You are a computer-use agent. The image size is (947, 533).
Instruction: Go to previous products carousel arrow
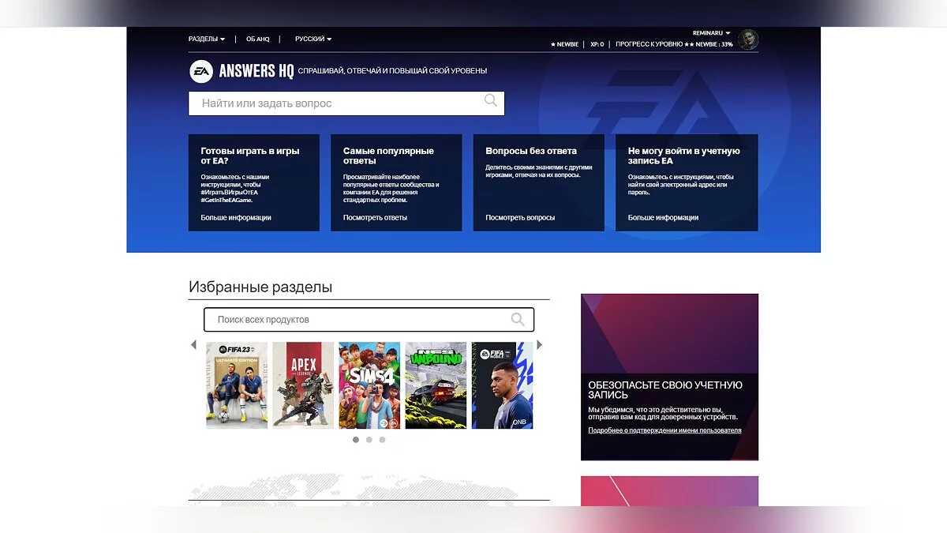(x=193, y=344)
